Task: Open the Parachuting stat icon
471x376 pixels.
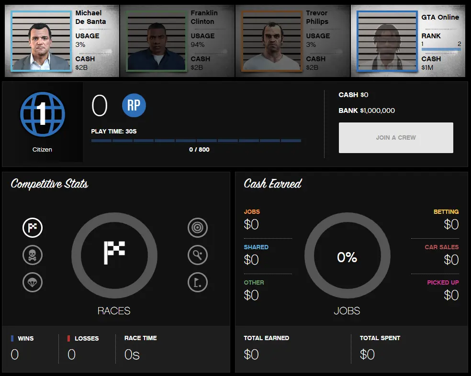Action: [33, 282]
